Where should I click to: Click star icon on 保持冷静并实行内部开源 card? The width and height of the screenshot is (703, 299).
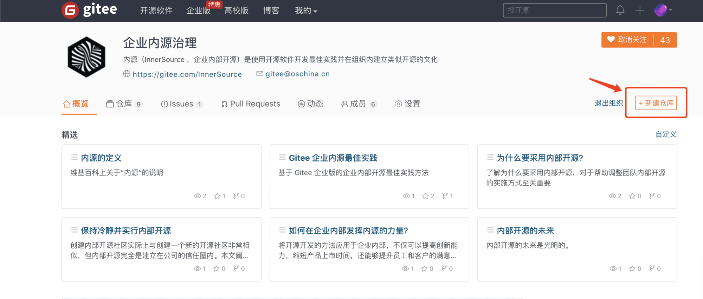click(217, 268)
